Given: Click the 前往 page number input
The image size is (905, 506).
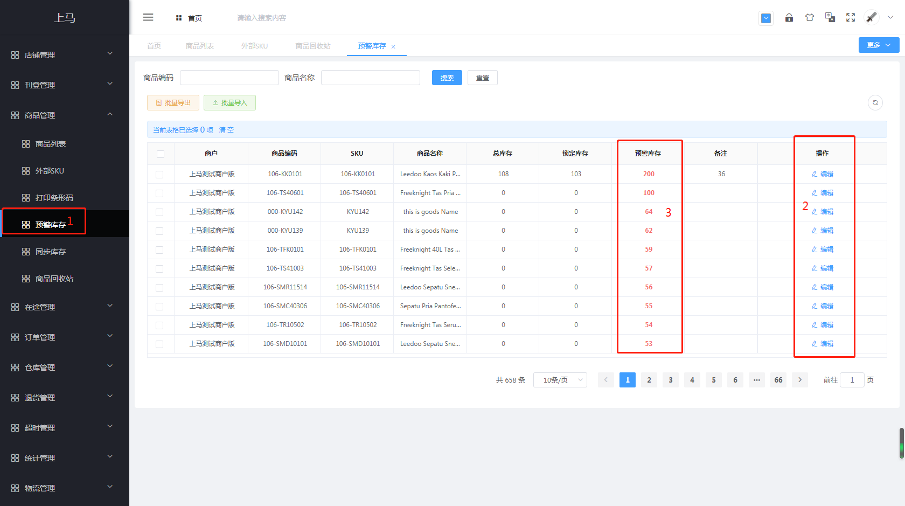Looking at the screenshot, I should point(852,380).
